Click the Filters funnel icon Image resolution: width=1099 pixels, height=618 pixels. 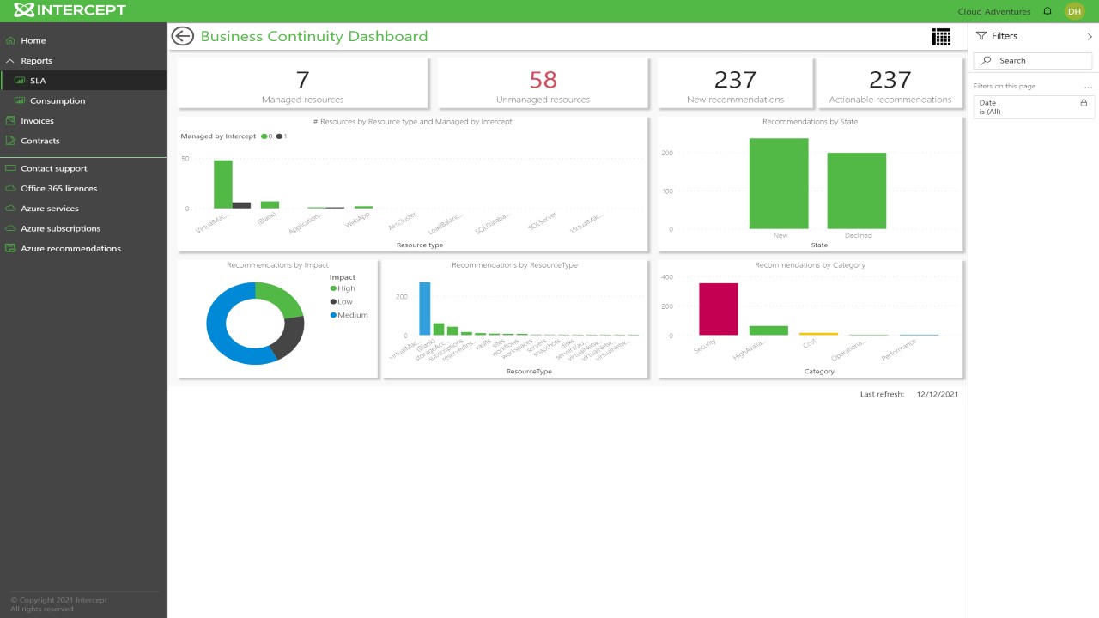click(981, 36)
